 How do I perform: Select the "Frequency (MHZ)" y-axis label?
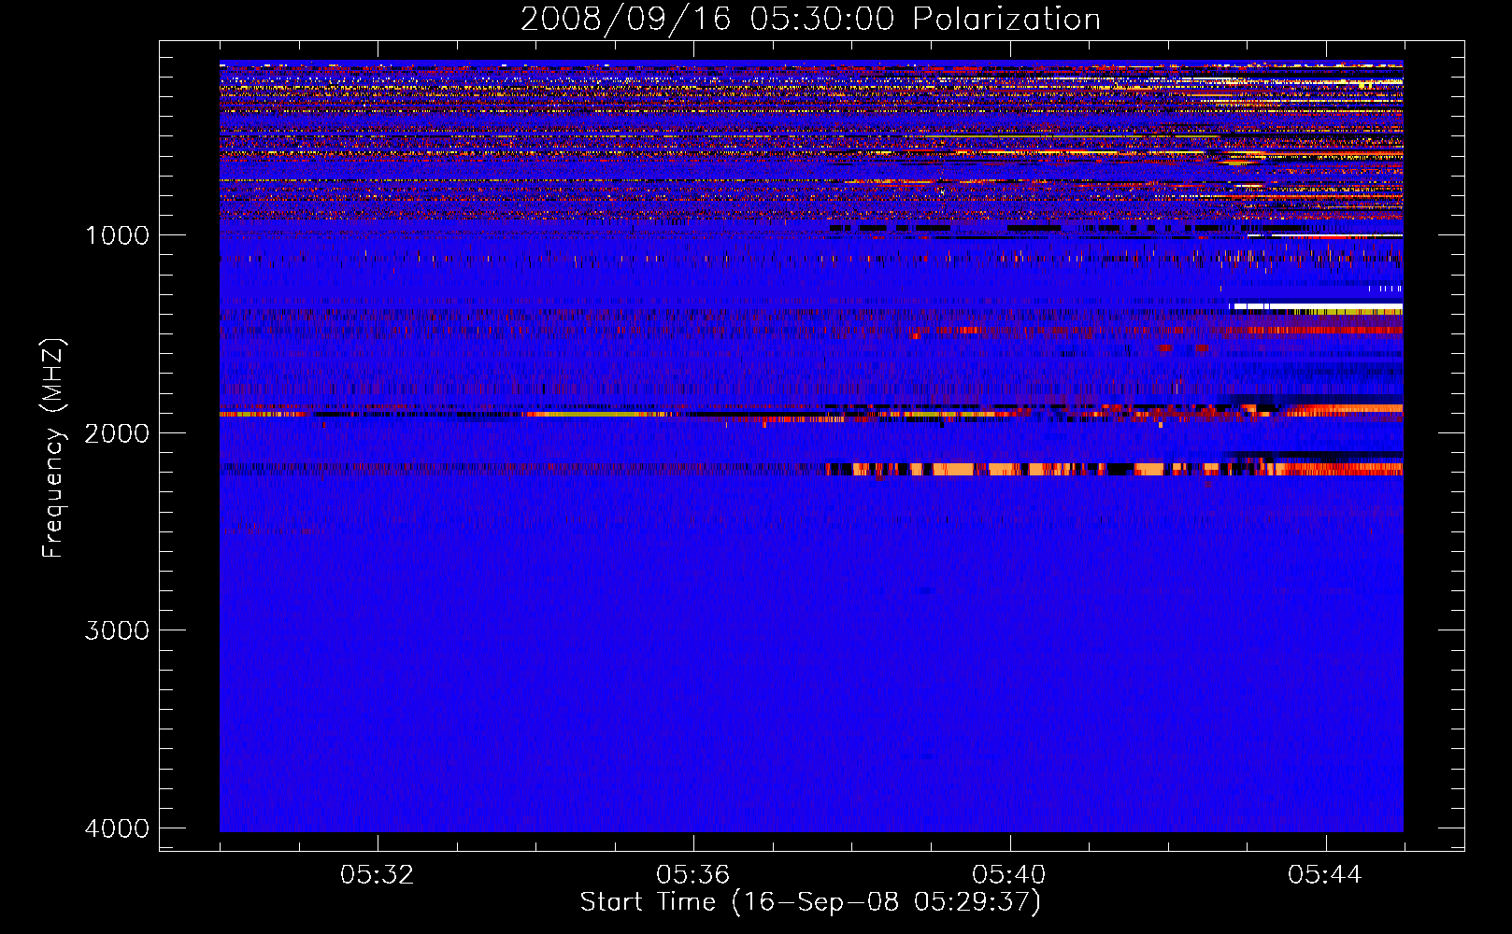tap(53, 448)
